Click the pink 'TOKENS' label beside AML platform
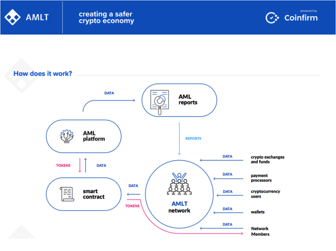This screenshot has width=336, height=251. coord(63,166)
